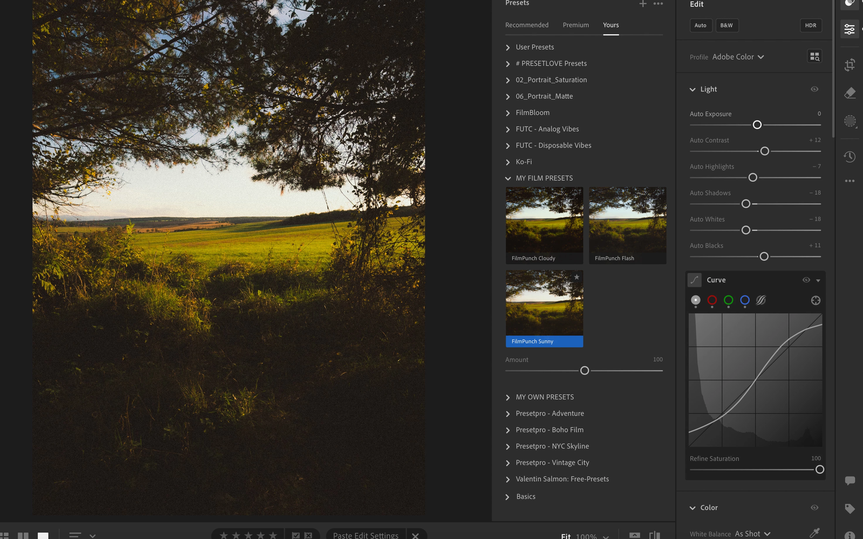
Task: Toggle Light panel visibility eye
Action: [x=814, y=89]
